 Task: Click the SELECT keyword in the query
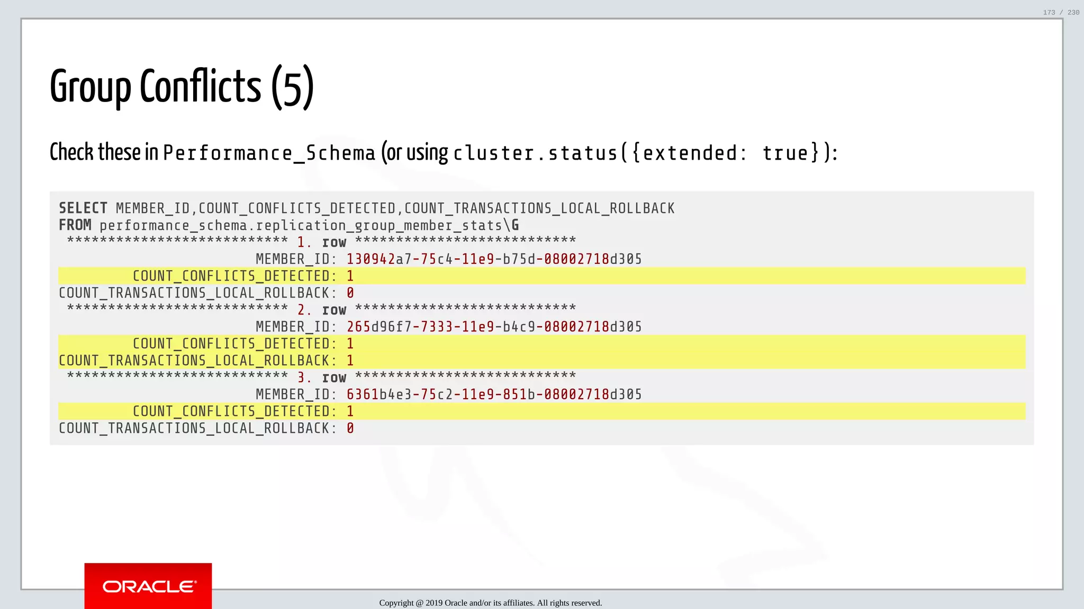coord(83,208)
